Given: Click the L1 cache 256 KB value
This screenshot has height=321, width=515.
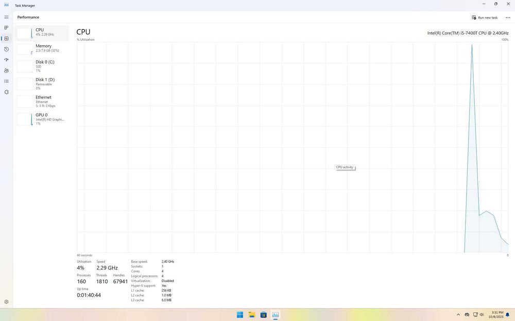Looking at the screenshot, I should [x=166, y=291].
